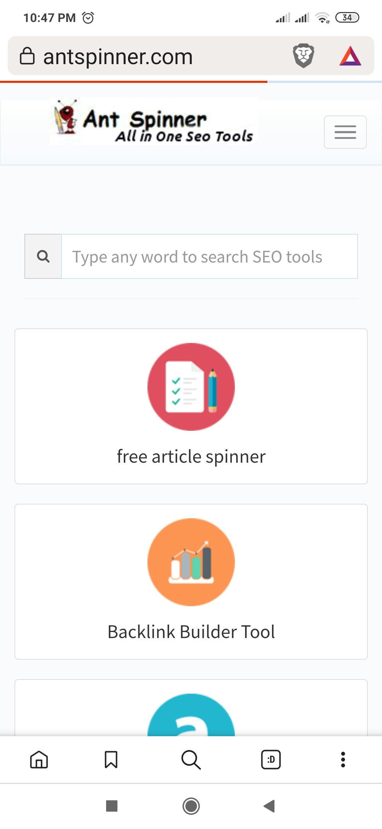
Task: Open the Brave Rewards triangle icon
Action: 351,56
